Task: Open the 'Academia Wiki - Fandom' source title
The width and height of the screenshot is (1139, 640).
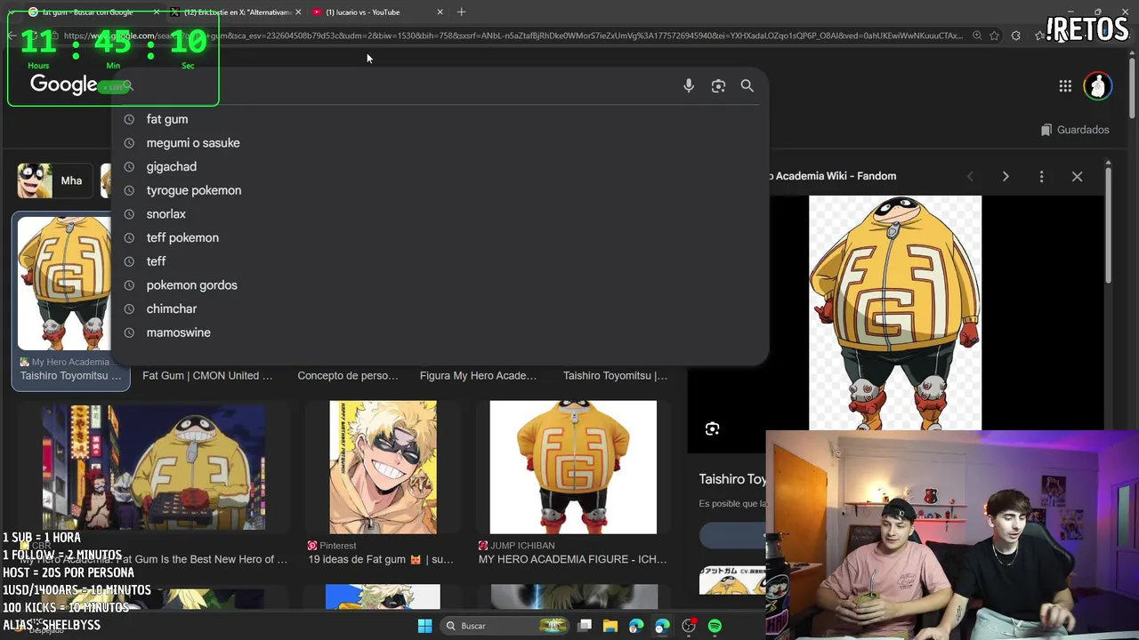Action: (835, 176)
